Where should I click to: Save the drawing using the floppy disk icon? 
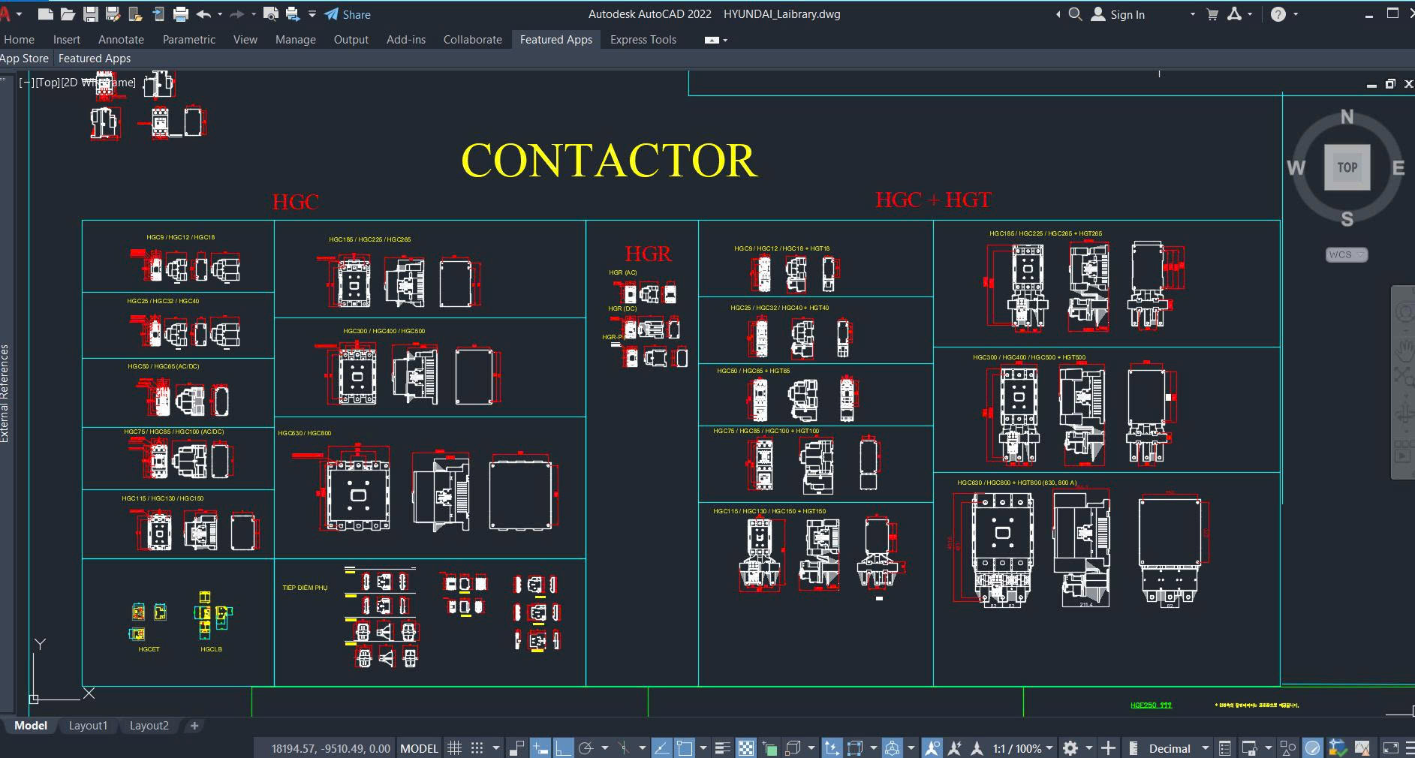pos(91,14)
